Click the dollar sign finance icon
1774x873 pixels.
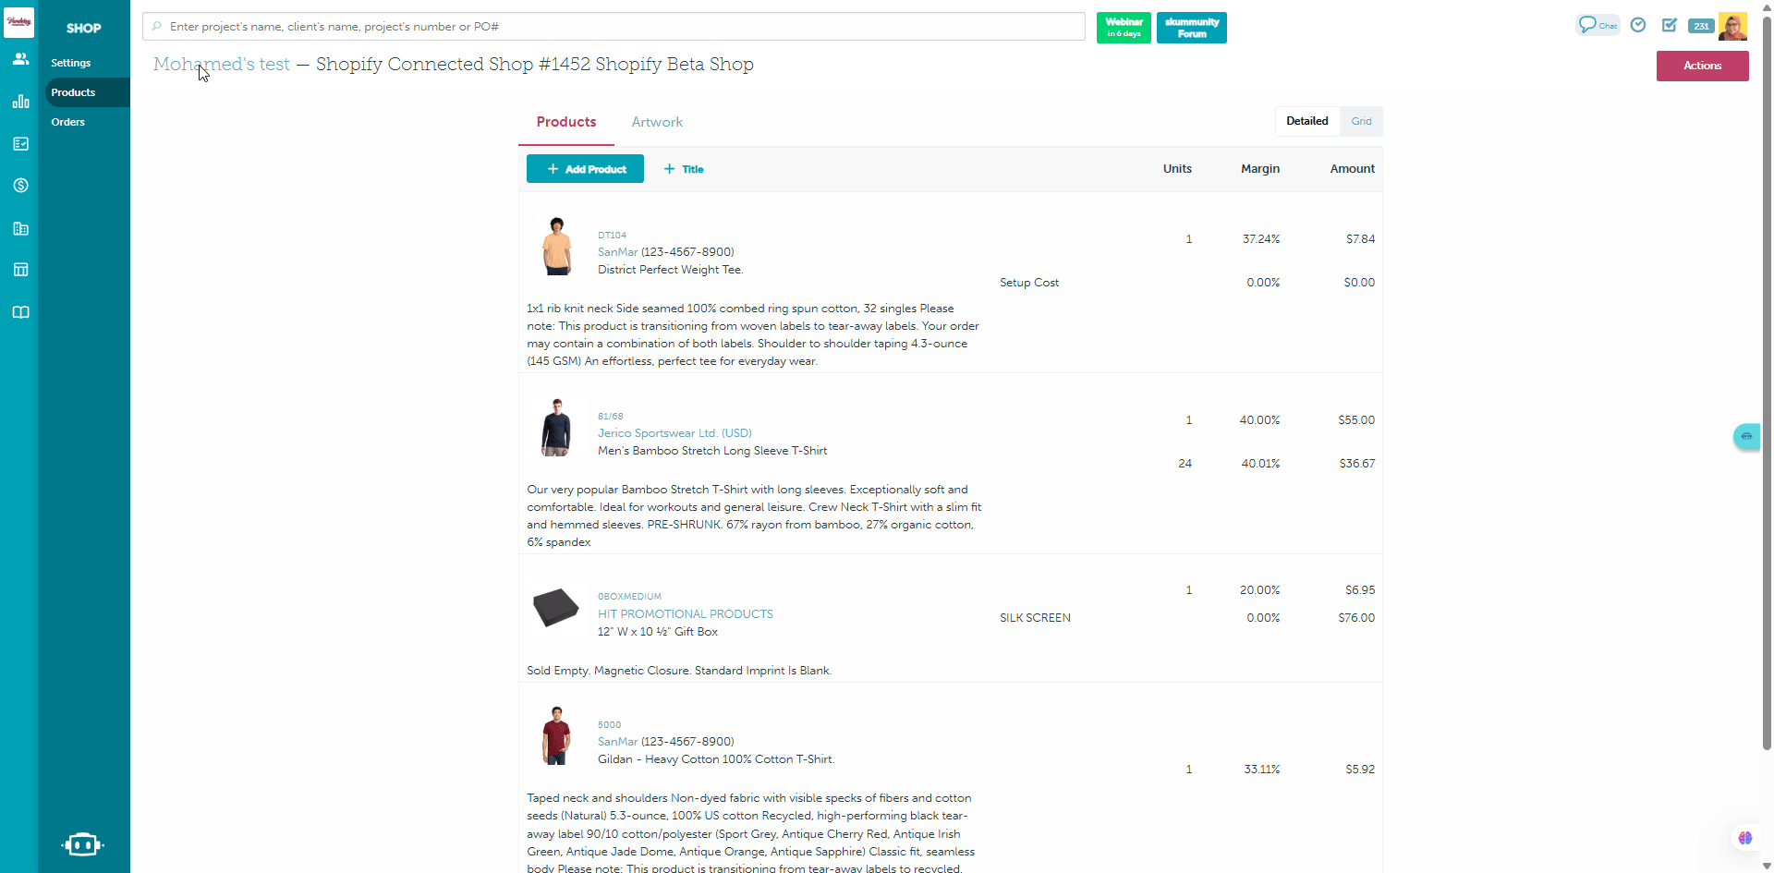click(x=20, y=186)
